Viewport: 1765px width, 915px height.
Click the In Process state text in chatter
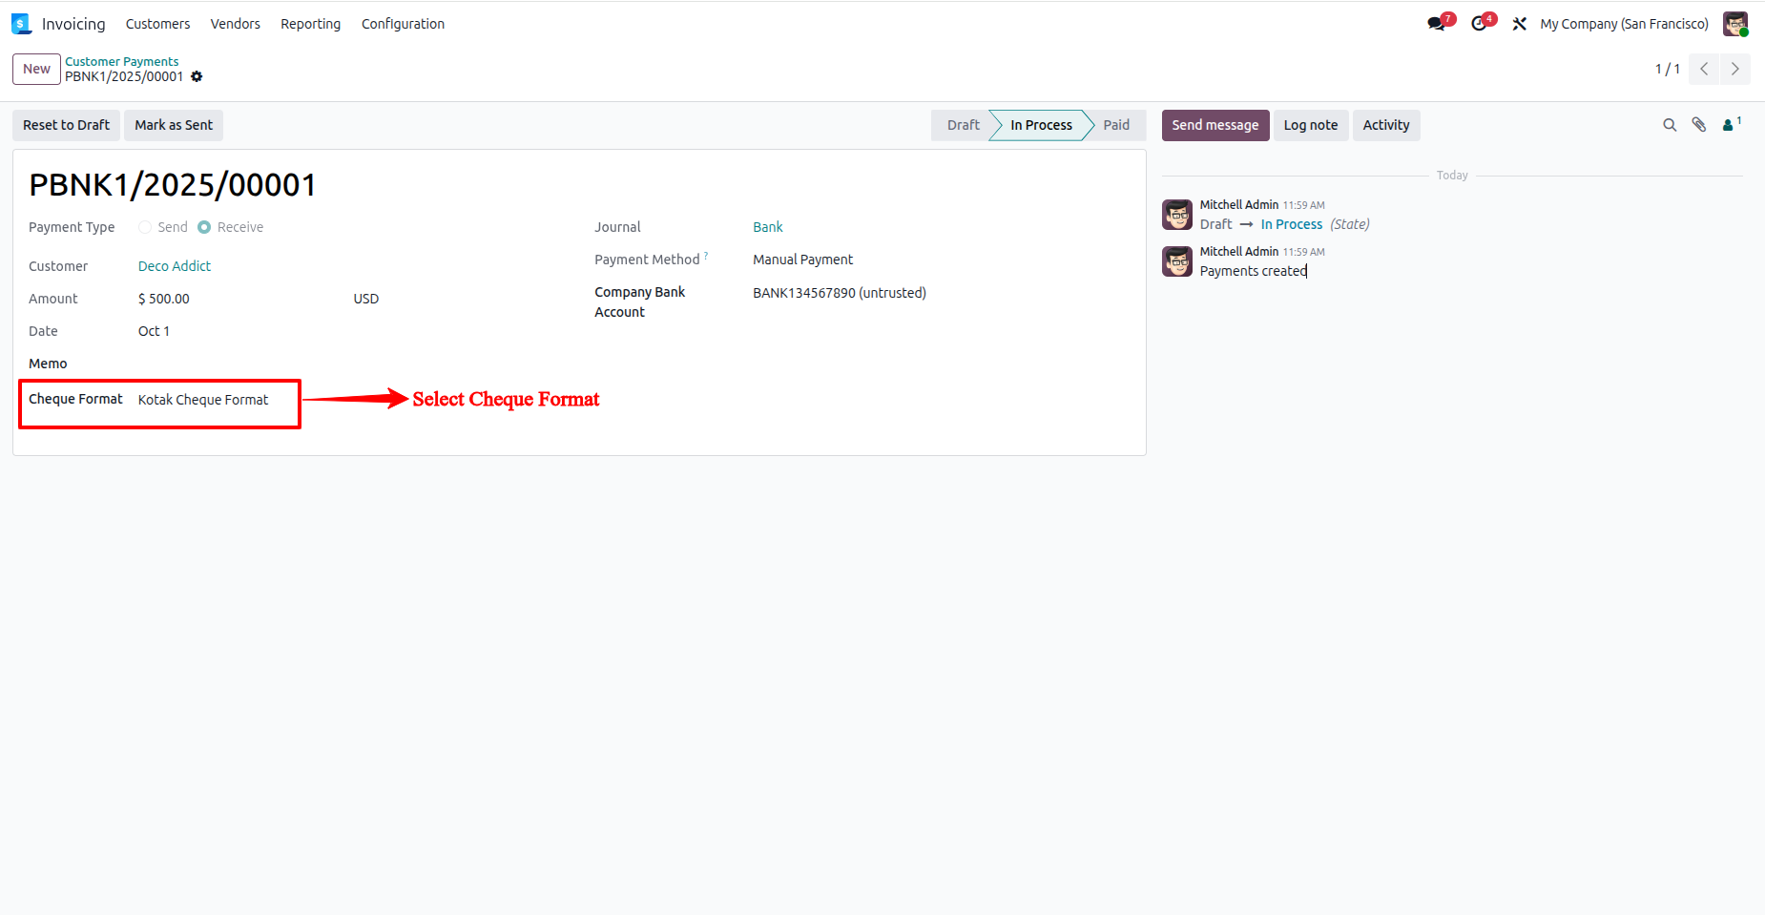point(1292,224)
